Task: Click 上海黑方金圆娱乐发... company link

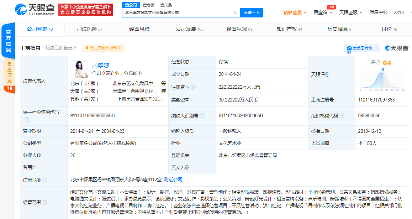Action: click(x=139, y=99)
